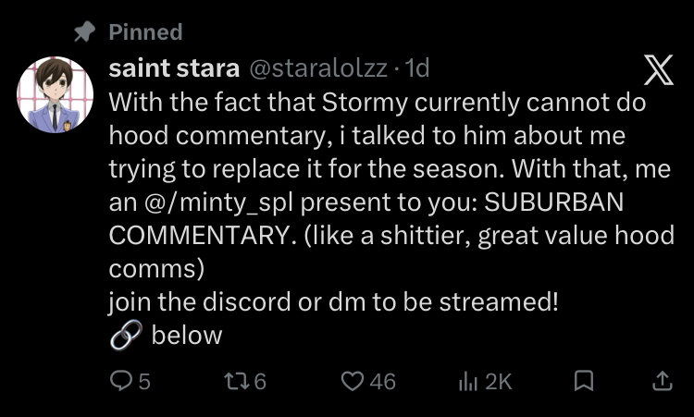Click the like count 46
Screen dimensions: 694x417
coord(382,381)
